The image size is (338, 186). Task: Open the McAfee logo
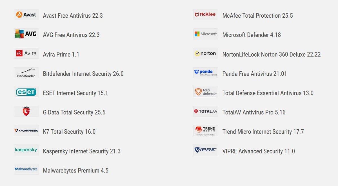[206, 15]
